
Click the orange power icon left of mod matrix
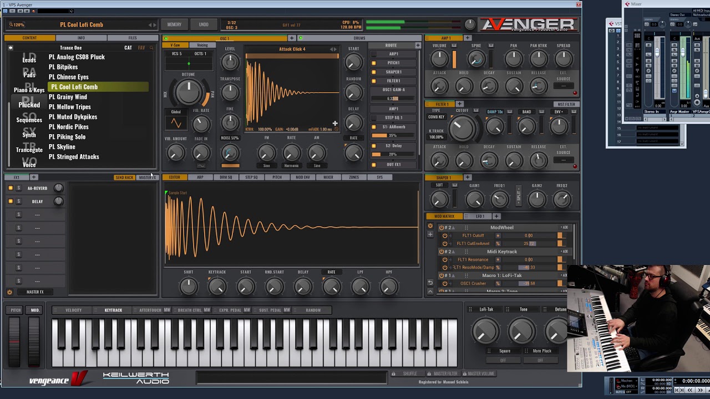click(x=430, y=226)
